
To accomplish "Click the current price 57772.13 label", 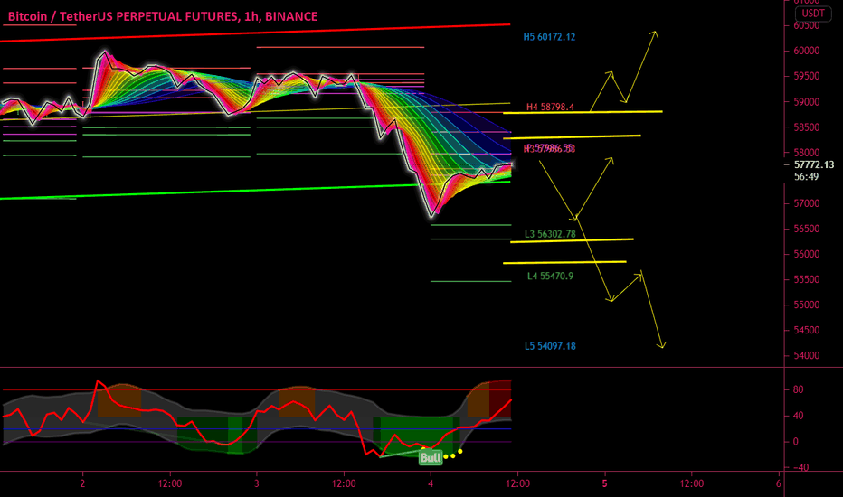I will coord(814,165).
